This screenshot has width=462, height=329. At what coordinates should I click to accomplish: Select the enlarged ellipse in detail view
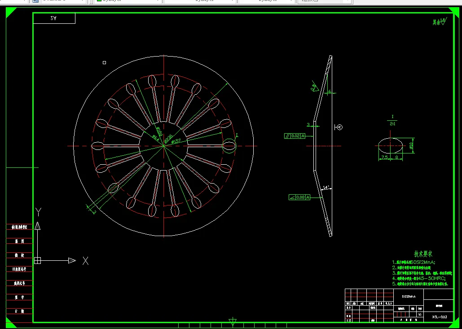point(391,145)
